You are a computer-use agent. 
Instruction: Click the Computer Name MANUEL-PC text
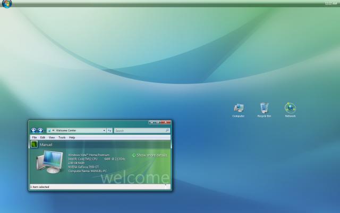tap(87, 171)
